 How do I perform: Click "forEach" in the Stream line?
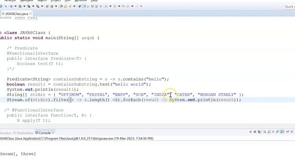coord(132,100)
